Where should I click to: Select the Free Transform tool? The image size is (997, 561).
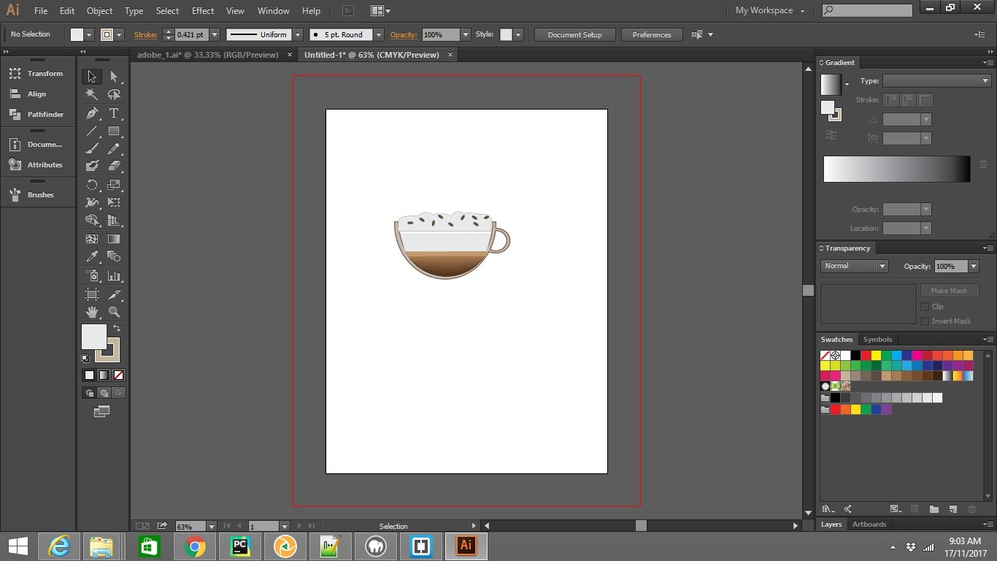[114, 202]
